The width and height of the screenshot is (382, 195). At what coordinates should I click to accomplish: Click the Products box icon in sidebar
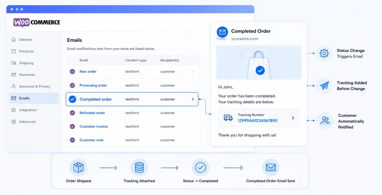click(x=14, y=51)
